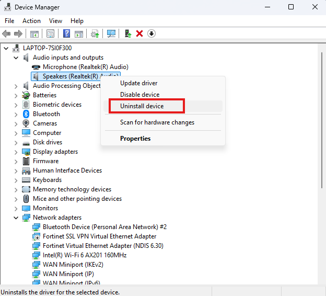Viewport: 326px width, 296px height.
Task: Click the Human Interface Devices icon
Action: point(26,170)
